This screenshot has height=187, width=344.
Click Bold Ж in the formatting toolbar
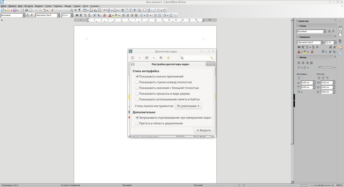pyautogui.click(x=77, y=15)
